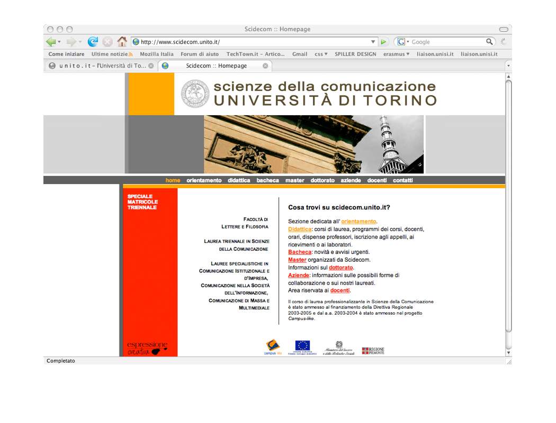Click the Google search engine icon
Viewport: 556px width, 423px height.
[401, 42]
